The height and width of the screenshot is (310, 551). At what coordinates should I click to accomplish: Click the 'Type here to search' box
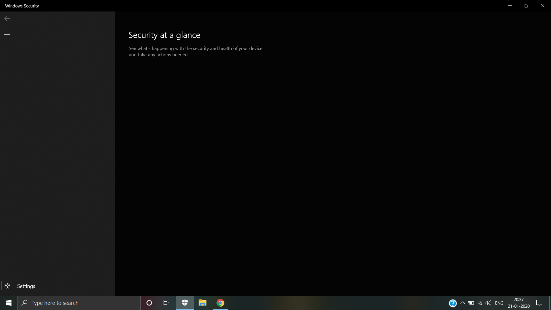[79, 303]
